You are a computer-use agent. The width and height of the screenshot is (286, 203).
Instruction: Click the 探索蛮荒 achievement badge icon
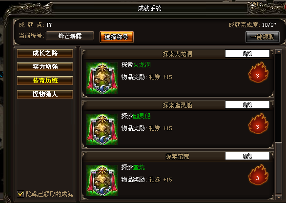(102, 181)
